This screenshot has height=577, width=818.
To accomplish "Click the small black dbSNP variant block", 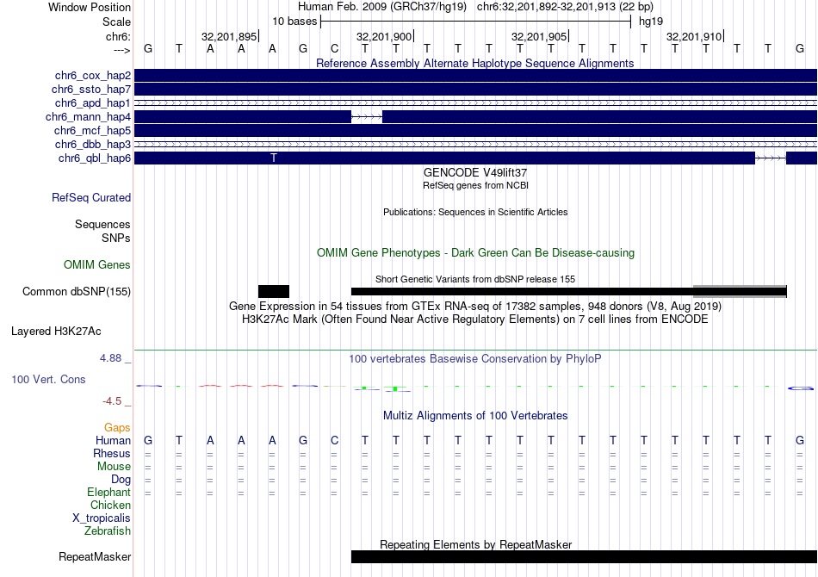I will 274,292.
